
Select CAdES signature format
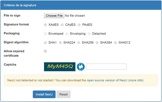[x=62, y=25]
